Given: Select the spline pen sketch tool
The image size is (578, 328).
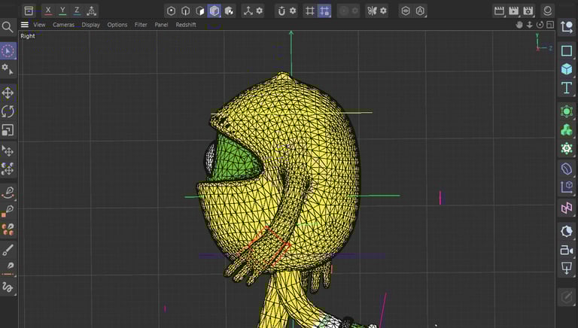Looking at the screenshot, I should pos(8,193).
